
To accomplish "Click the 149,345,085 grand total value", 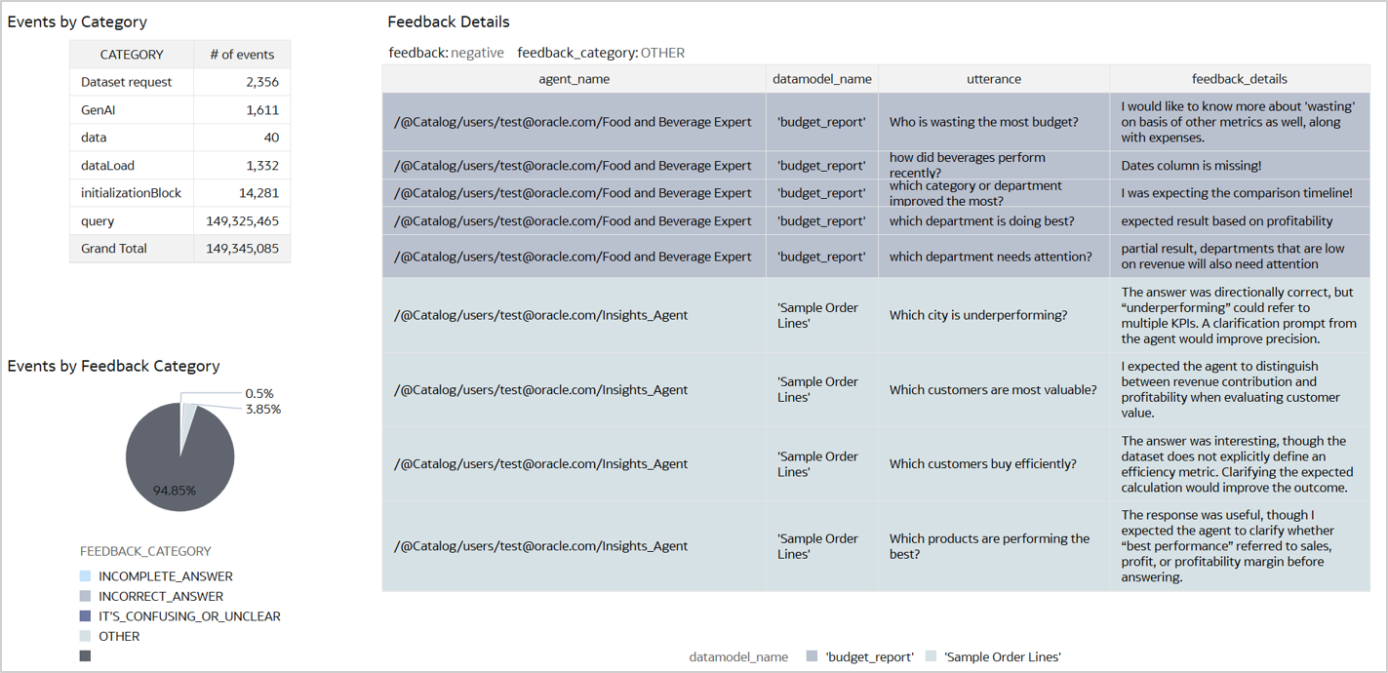I will click(243, 249).
